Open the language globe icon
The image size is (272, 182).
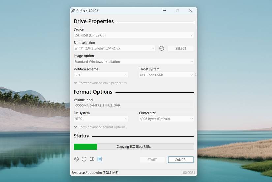coord(76,159)
